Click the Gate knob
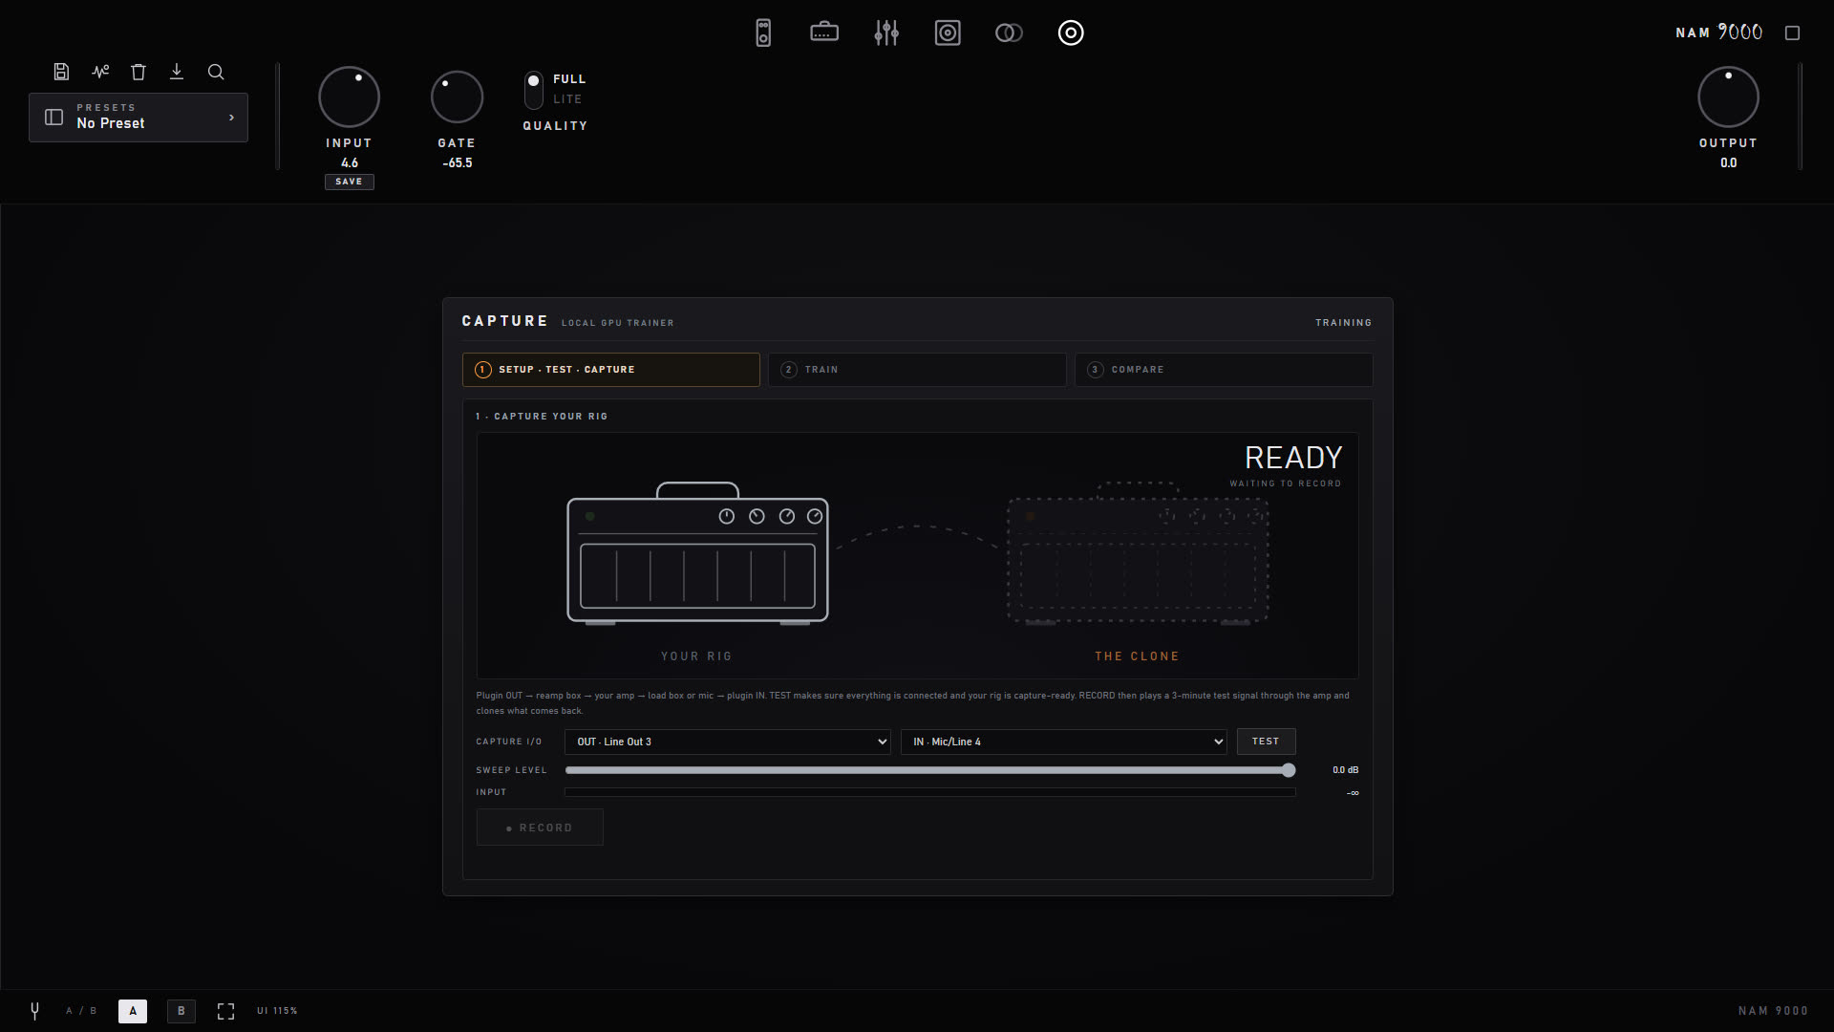1834x1032 pixels. point(457,97)
